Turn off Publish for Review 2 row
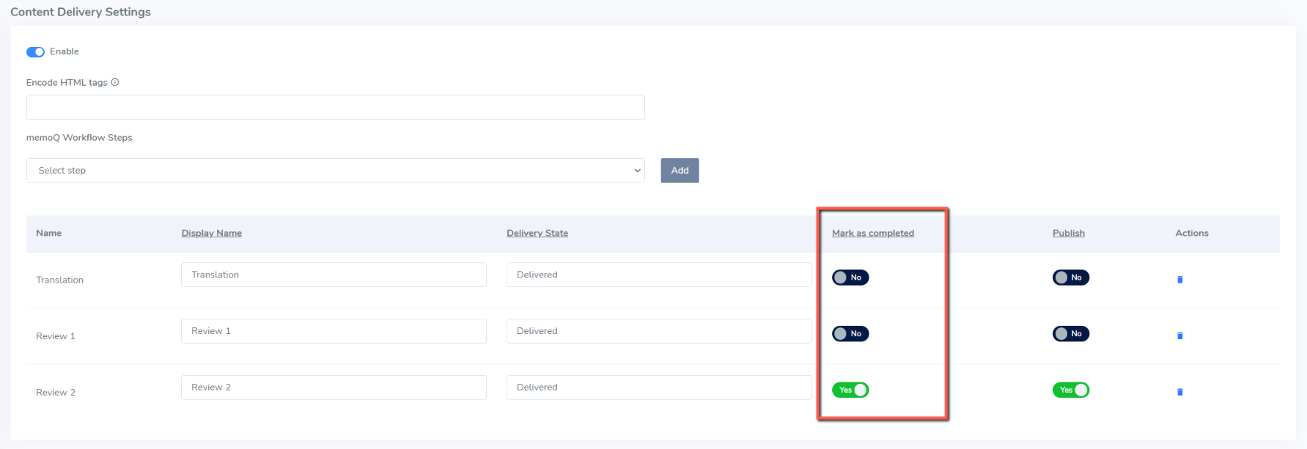The height and width of the screenshot is (449, 1307). (x=1071, y=390)
